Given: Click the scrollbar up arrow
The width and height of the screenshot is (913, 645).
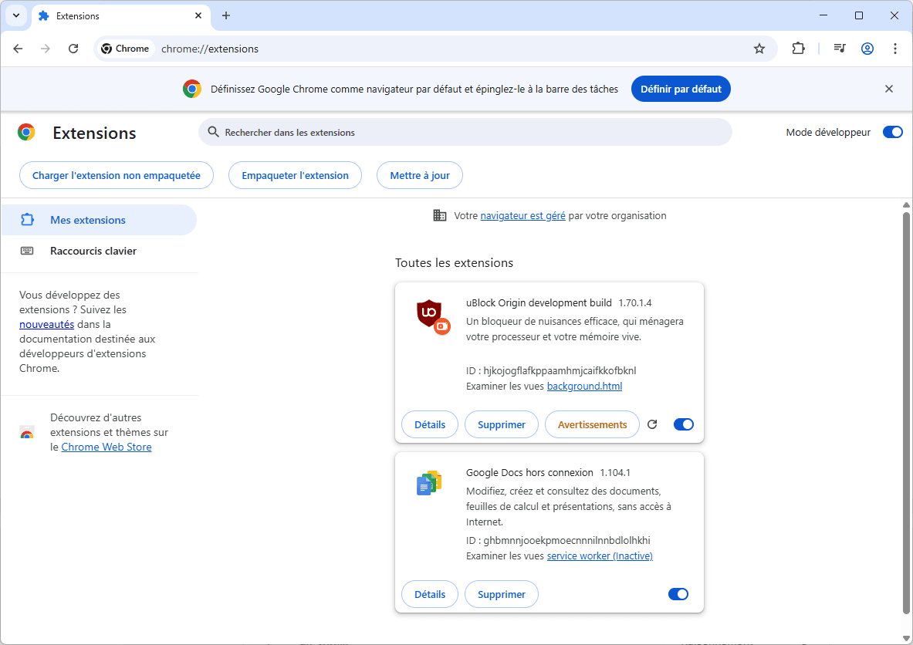Looking at the screenshot, I should coord(906,205).
